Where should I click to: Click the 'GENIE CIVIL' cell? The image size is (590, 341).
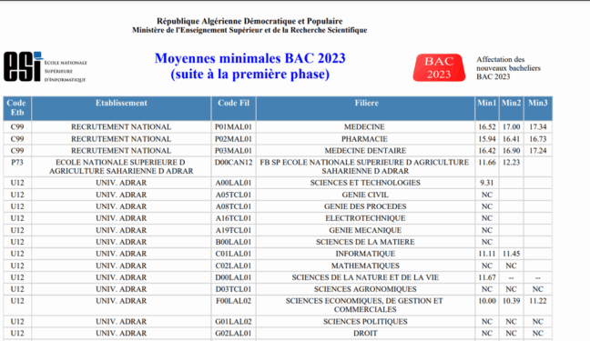(365, 196)
